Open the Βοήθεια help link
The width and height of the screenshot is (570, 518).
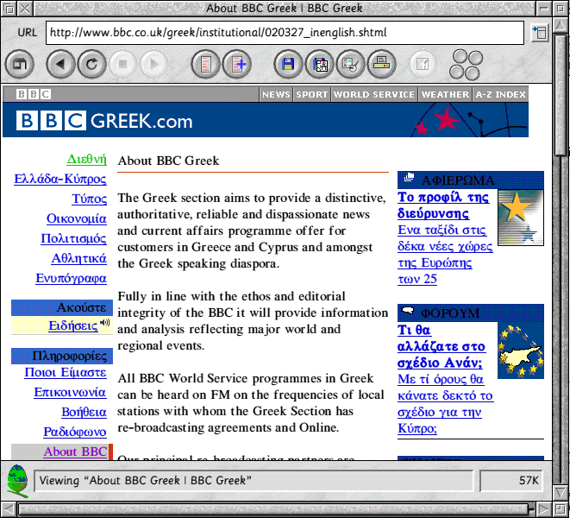click(84, 412)
